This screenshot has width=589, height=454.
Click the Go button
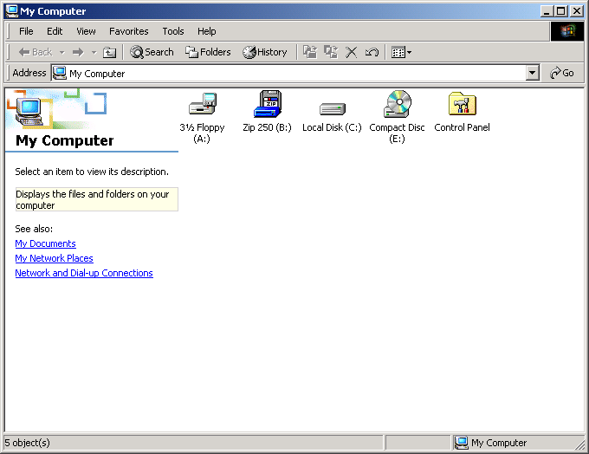coord(562,73)
